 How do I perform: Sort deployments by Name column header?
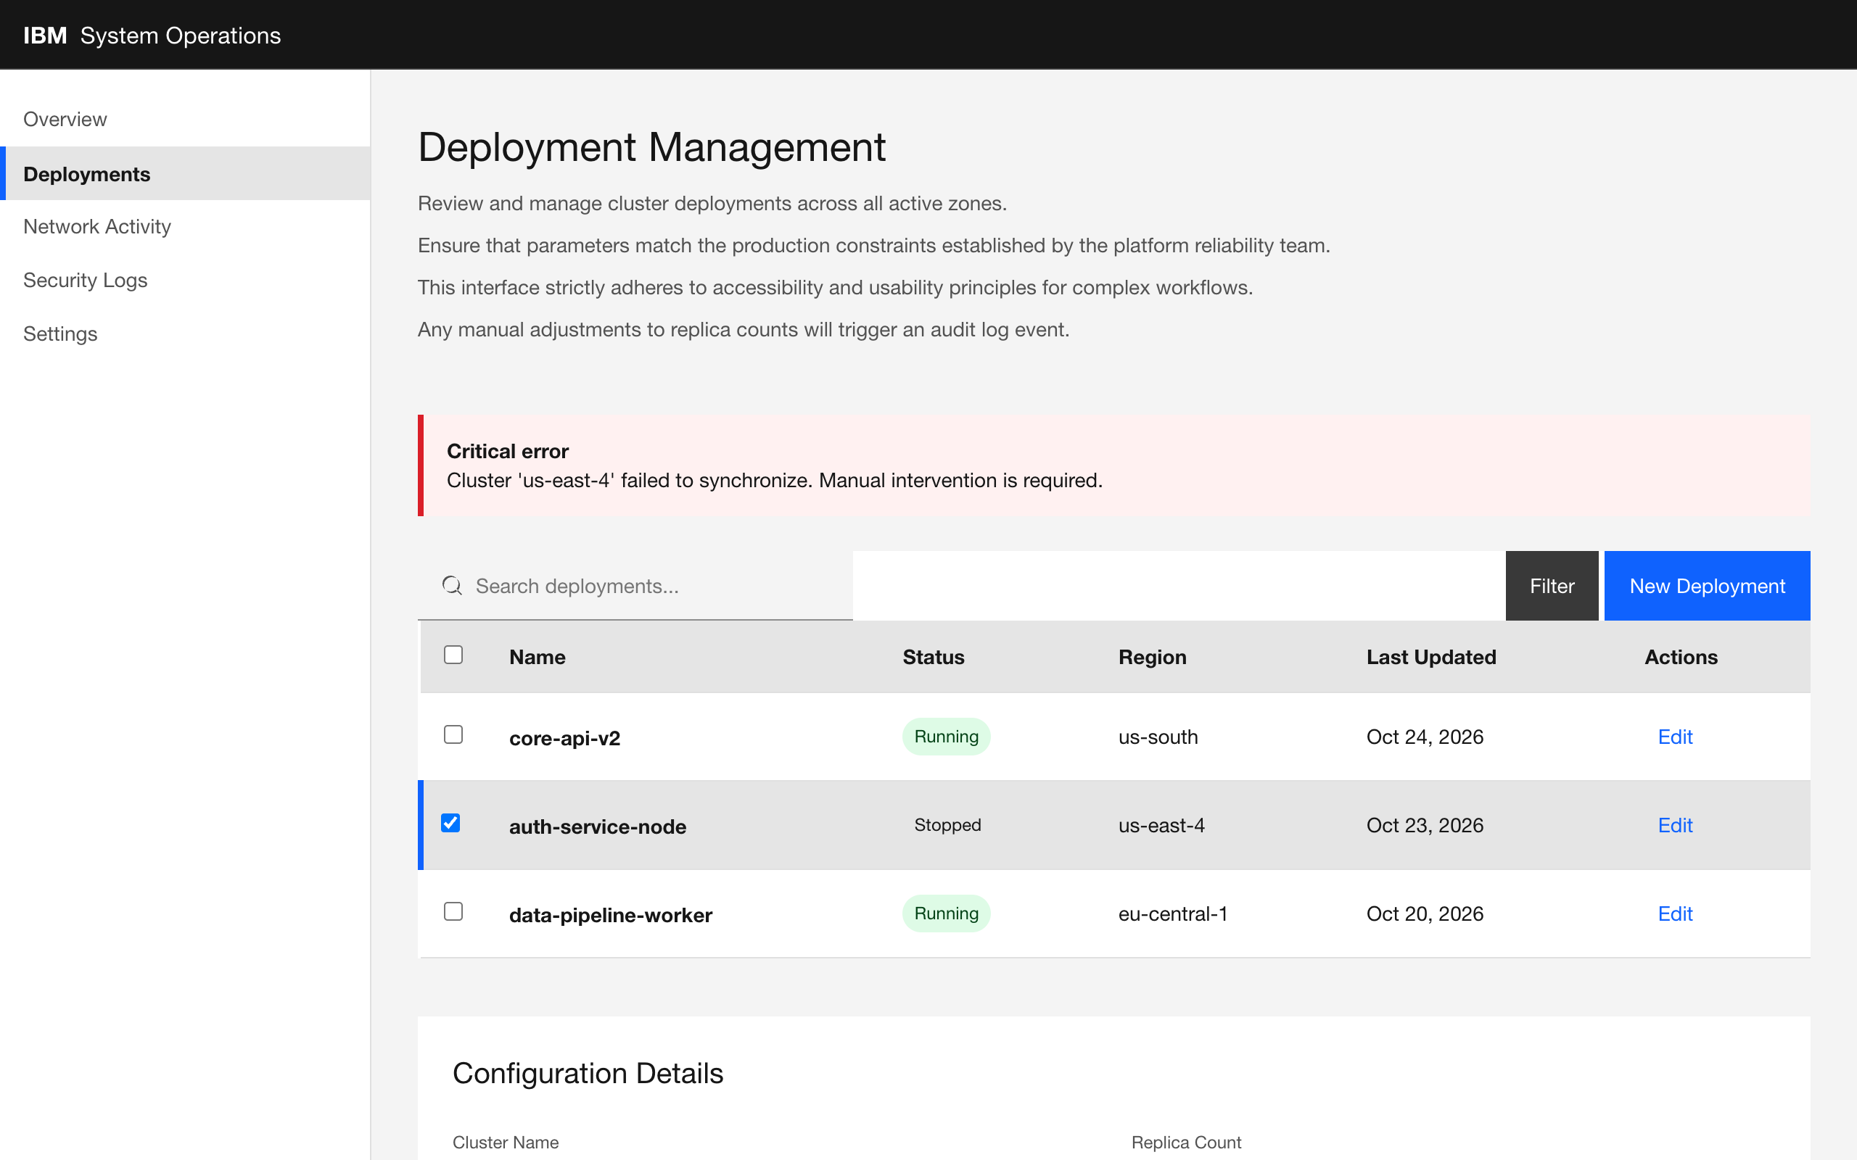[537, 657]
